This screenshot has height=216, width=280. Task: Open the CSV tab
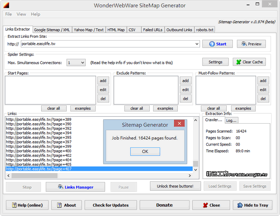[x=134, y=30]
